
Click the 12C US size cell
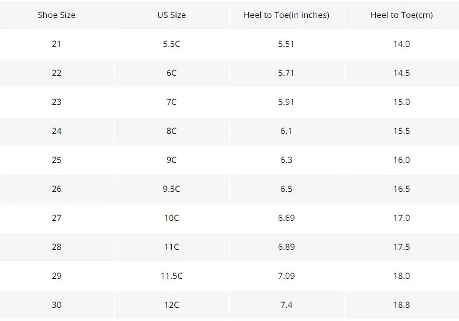[x=172, y=305]
